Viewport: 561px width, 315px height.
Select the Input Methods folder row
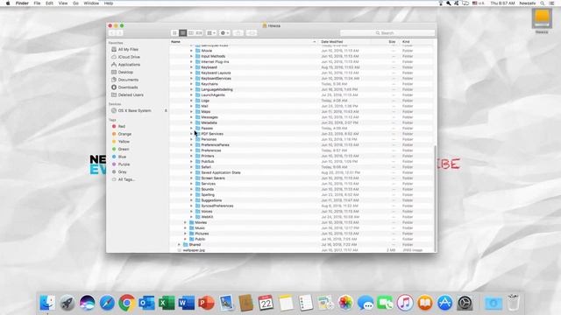(302, 56)
